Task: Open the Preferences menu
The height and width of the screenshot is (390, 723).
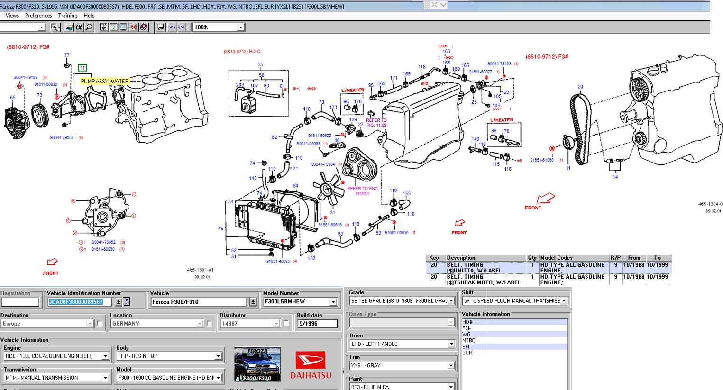Action: pyautogui.click(x=38, y=16)
